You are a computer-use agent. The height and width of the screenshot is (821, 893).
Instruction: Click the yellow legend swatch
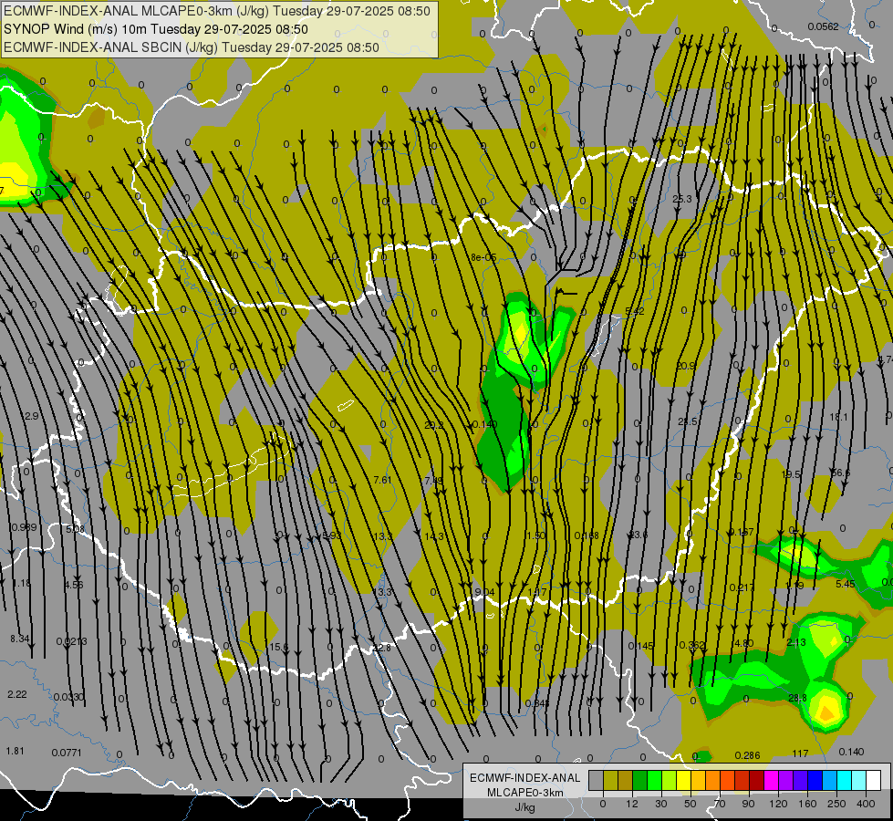(683, 781)
